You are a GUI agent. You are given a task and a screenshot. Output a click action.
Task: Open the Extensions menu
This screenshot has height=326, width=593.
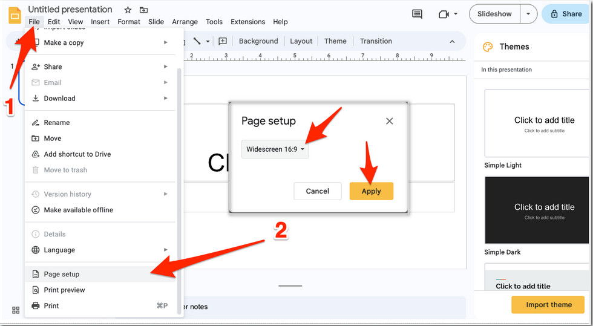(248, 22)
